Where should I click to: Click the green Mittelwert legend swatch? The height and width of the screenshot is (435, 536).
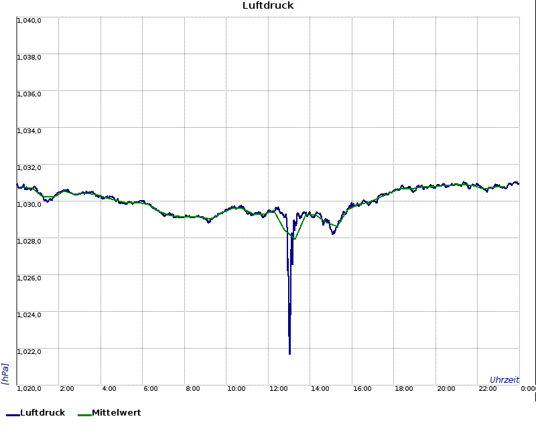pyautogui.click(x=84, y=415)
